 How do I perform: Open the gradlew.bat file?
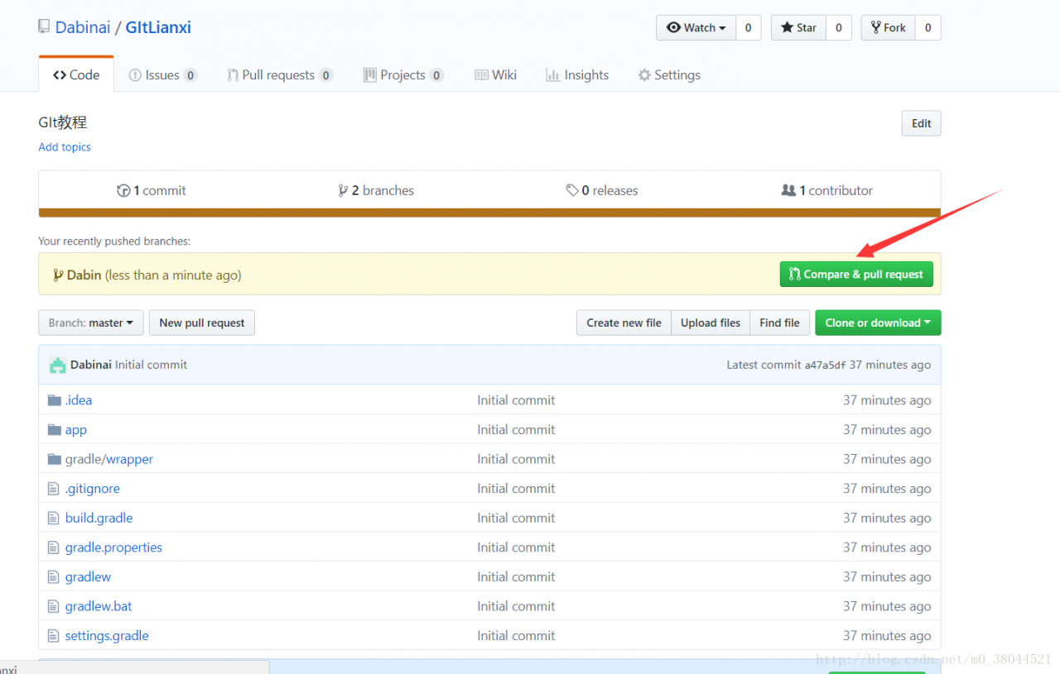click(x=99, y=606)
